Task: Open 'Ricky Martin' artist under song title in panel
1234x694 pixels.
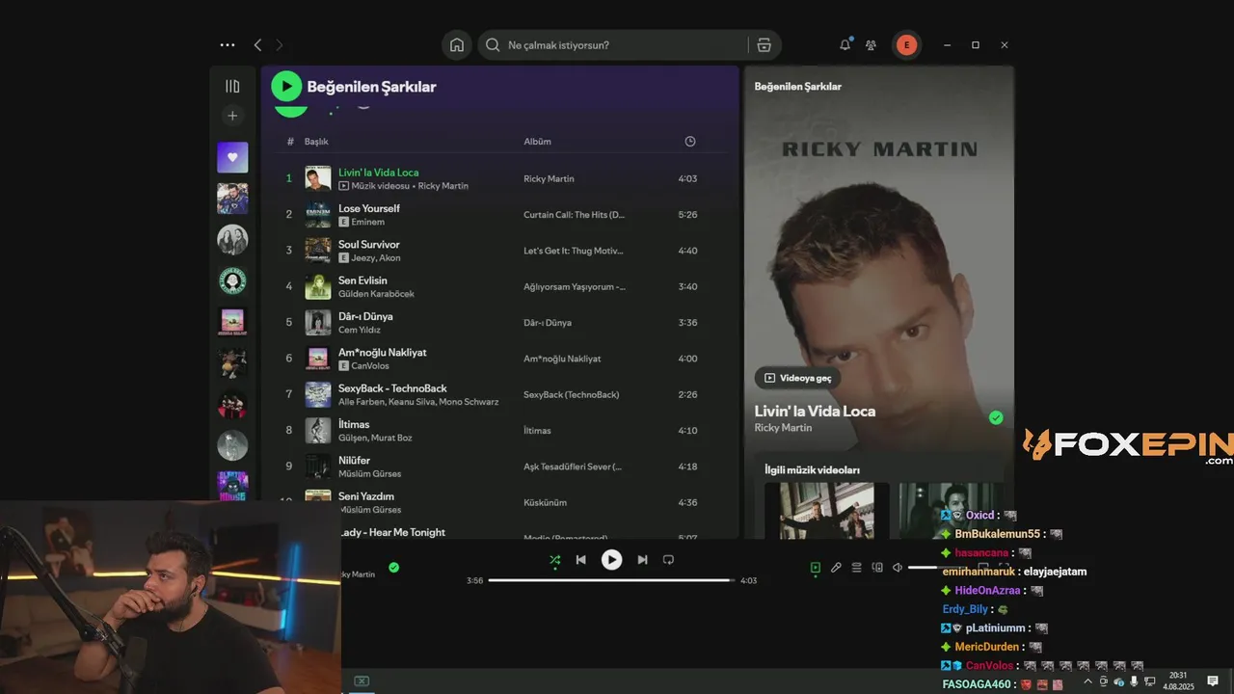Action: 783,428
